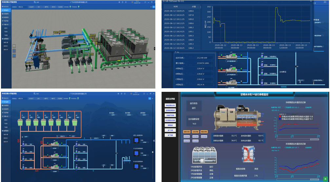Click the first green lightbulb in the 3D view toolbar
The width and height of the screenshot is (330, 182).
pos(70,6)
